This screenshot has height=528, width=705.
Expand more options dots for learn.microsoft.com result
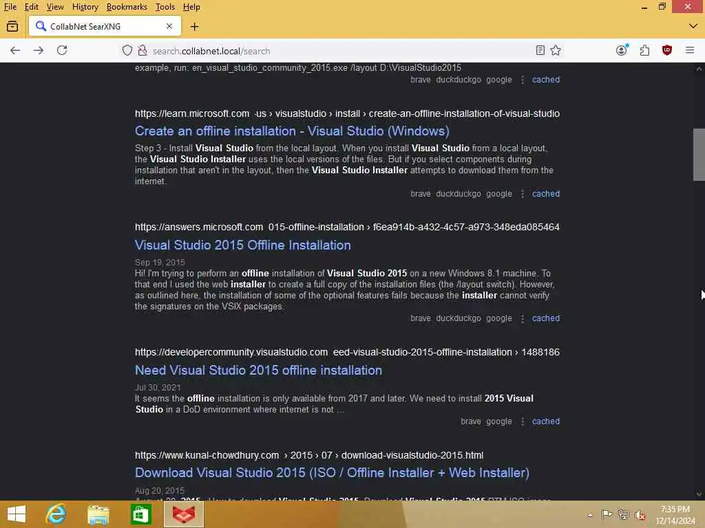pyautogui.click(x=523, y=193)
